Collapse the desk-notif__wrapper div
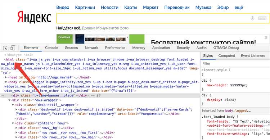This screenshot has width=270, height=140. click(x=13, y=105)
